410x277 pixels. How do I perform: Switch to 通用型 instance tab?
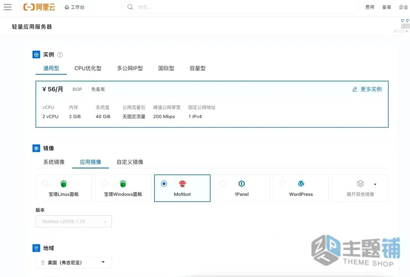coord(51,68)
